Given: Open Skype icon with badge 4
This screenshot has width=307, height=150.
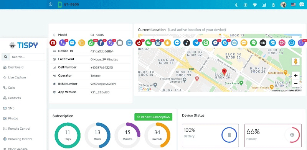Looking at the screenshot, I should [x=225, y=43].
